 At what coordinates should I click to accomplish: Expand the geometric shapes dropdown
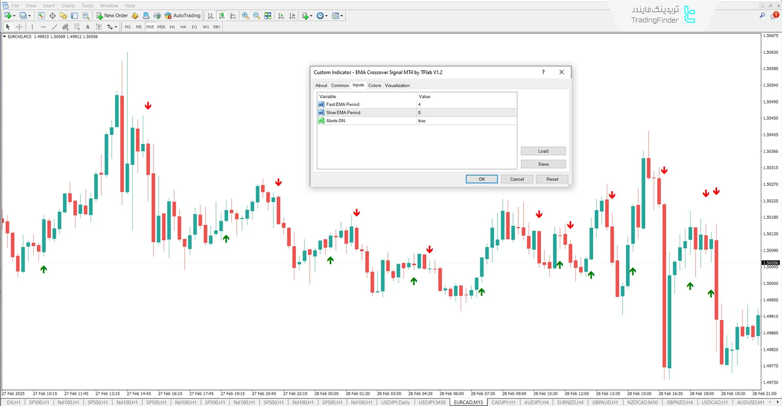pos(115,26)
